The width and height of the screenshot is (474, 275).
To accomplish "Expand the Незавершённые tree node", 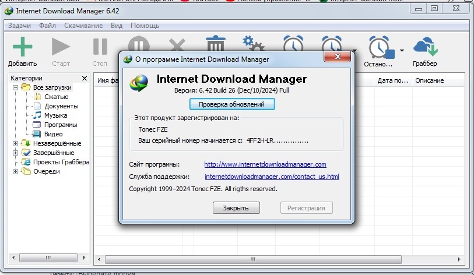I will coord(15,143).
